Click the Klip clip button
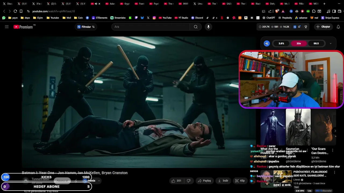The image size is (344, 193). pos(240,181)
